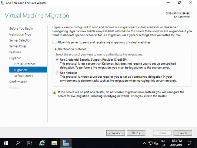The image size is (197, 148).
Task: Show hidden tray icons chevron
Action: [145, 143]
